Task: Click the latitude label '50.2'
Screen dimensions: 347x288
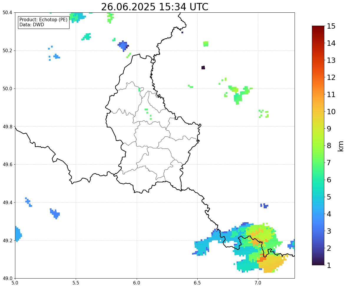Action: (x=7, y=50)
